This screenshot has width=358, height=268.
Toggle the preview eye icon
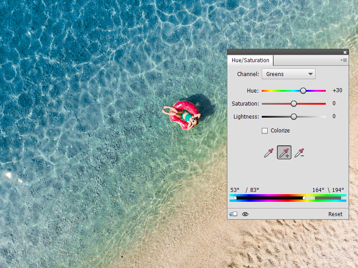pos(245,214)
